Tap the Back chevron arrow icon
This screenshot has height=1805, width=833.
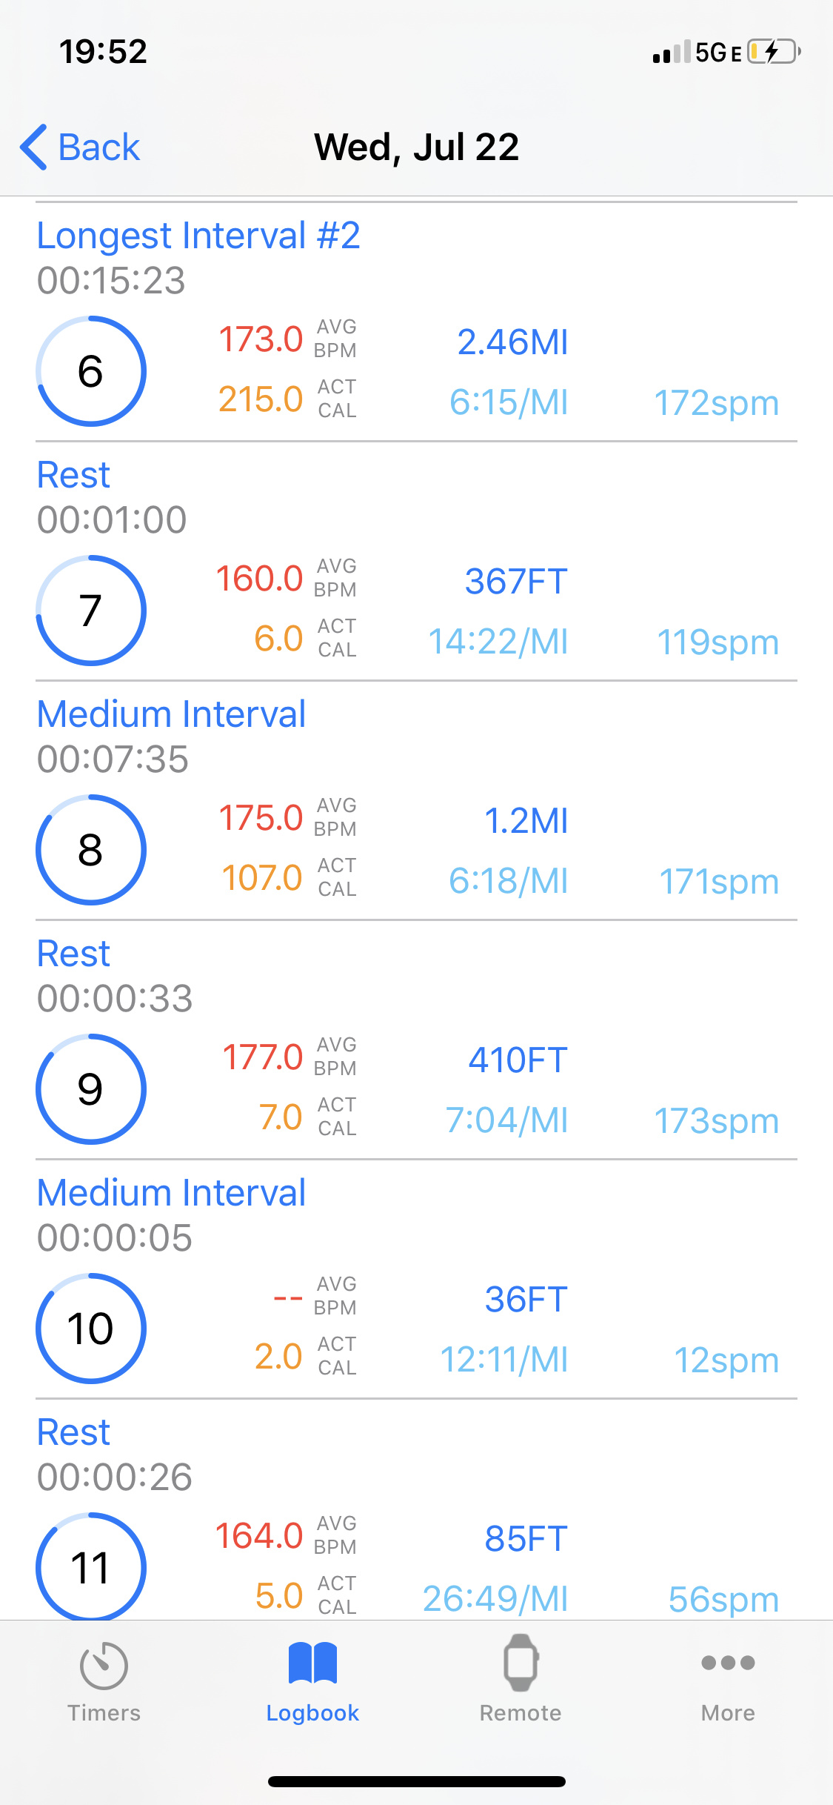(x=34, y=147)
